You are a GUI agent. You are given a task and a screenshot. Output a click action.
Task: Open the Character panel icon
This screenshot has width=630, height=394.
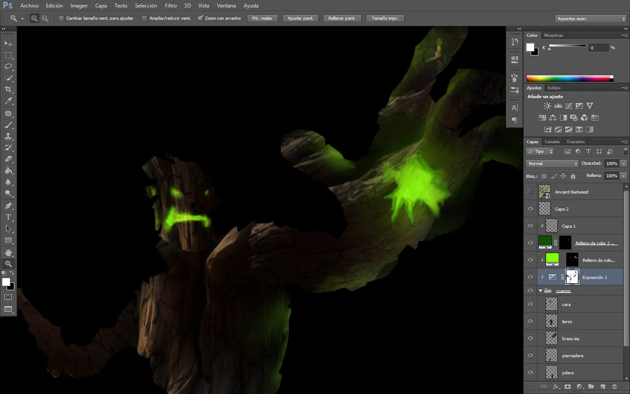point(514,107)
